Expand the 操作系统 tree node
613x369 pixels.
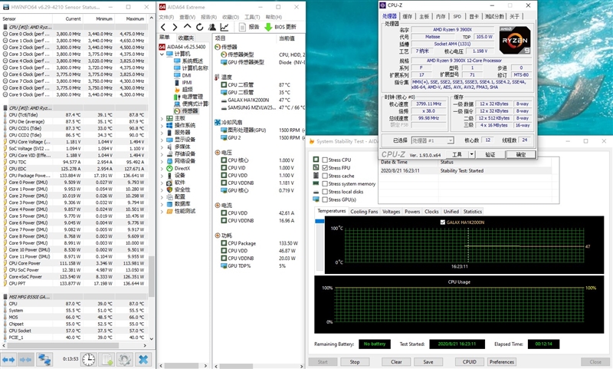(x=162, y=125)
